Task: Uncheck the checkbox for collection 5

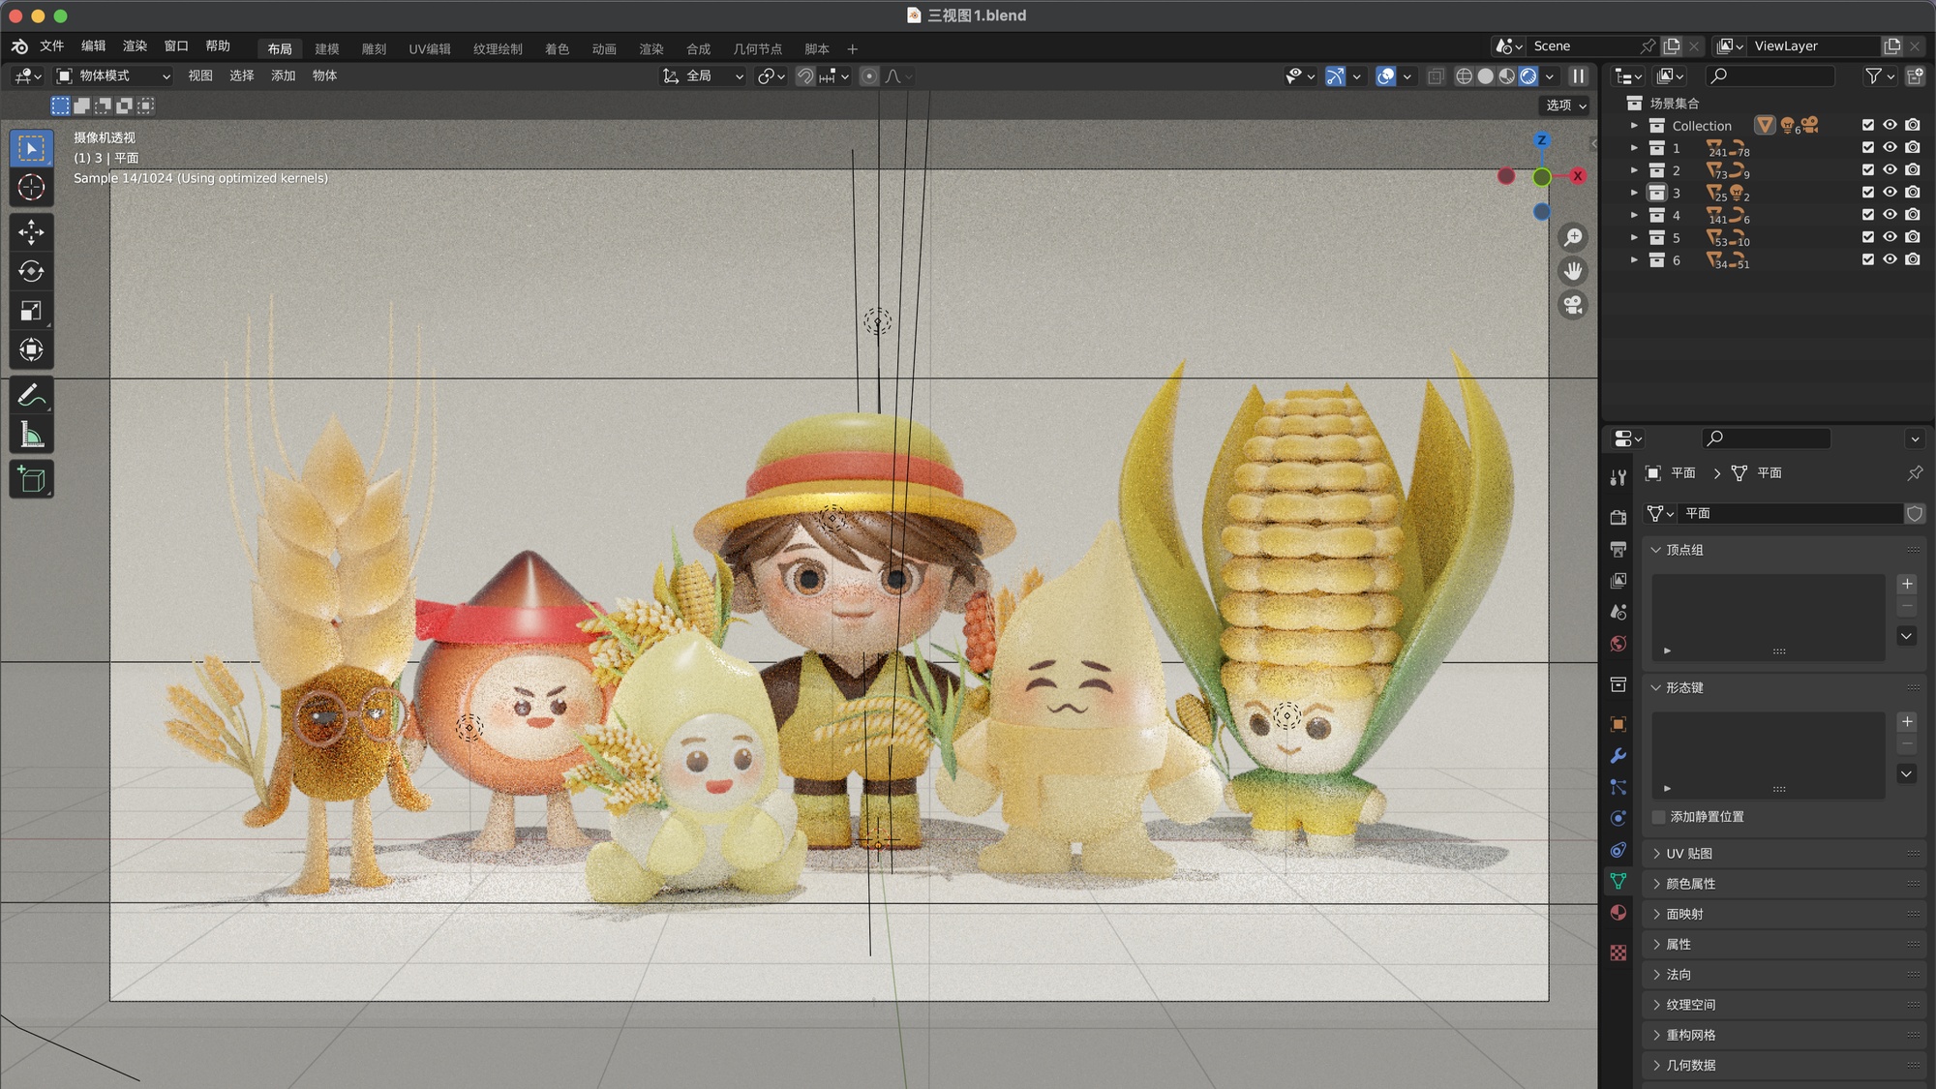Action: tap(1868, 237)
